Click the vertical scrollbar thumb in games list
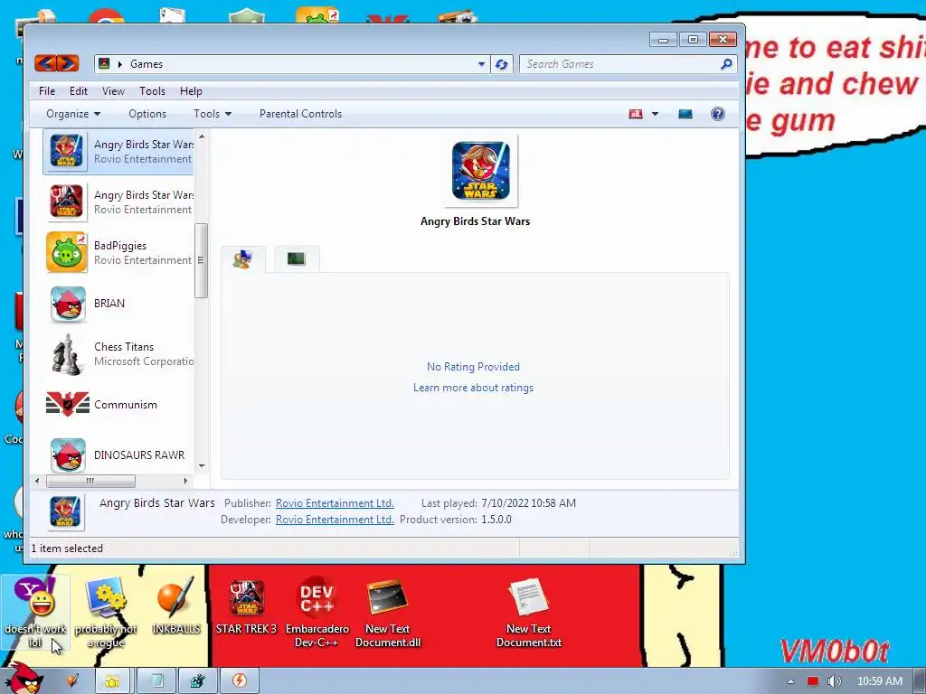This screenshot has height=694, width=926. pos(201,260)
